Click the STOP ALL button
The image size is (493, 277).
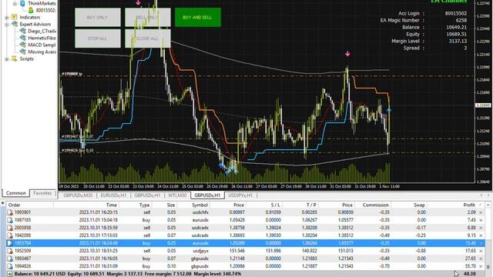coord(98,38)
